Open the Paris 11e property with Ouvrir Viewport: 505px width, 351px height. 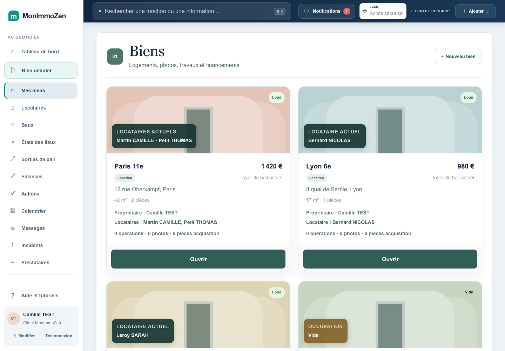click(198, 259)
